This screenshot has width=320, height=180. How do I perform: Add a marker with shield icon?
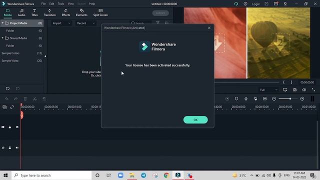tap(236, 99)
